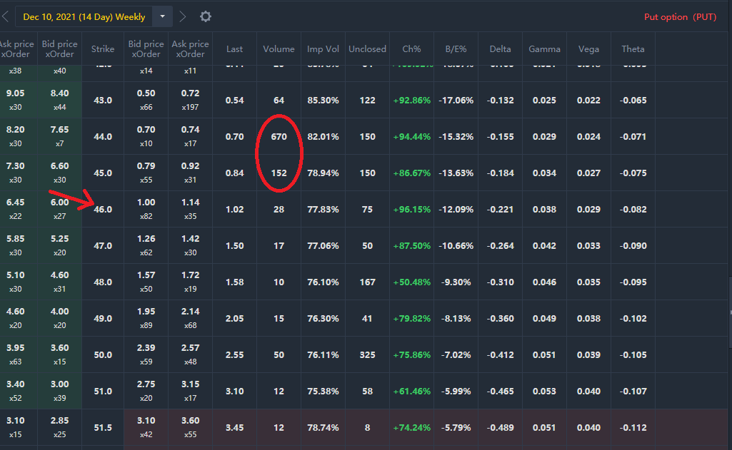Select the 50.0 strike cell
This screenshot has height=450, width=732.
[x=103, y=355]
